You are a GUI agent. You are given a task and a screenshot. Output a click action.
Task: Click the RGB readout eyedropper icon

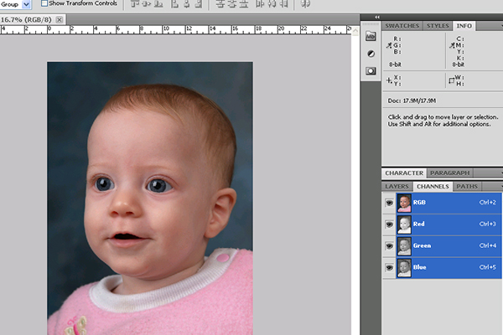(x=389, y=45)
